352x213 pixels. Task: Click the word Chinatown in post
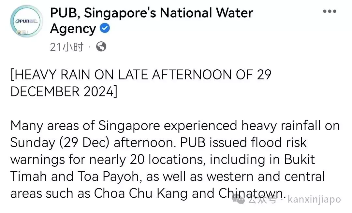pos(251,193)
